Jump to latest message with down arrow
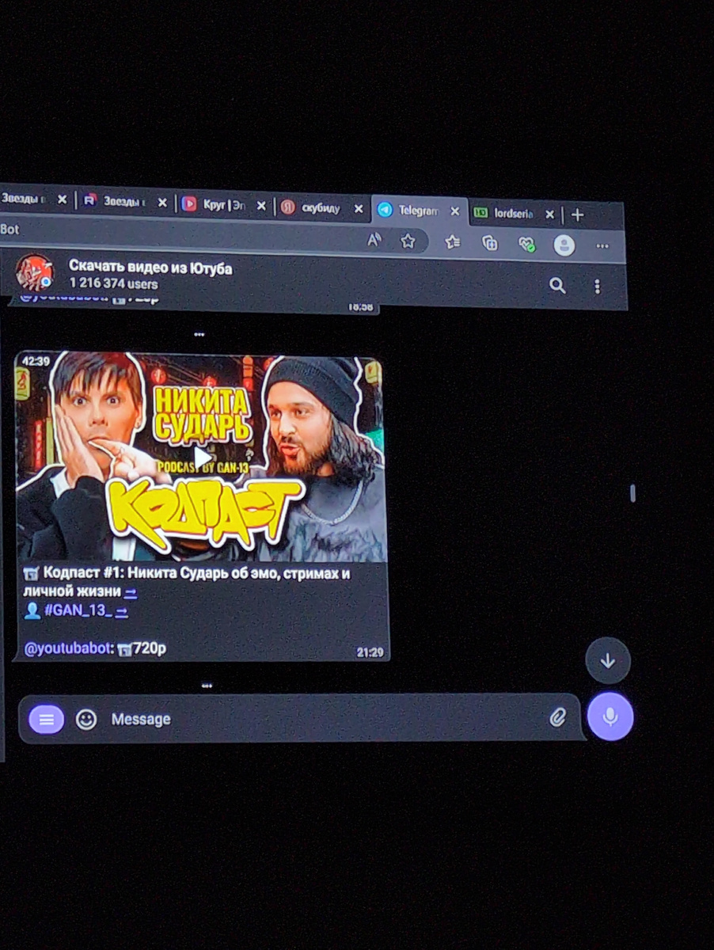Screen dimensions: 714x950 coord(608,661)
